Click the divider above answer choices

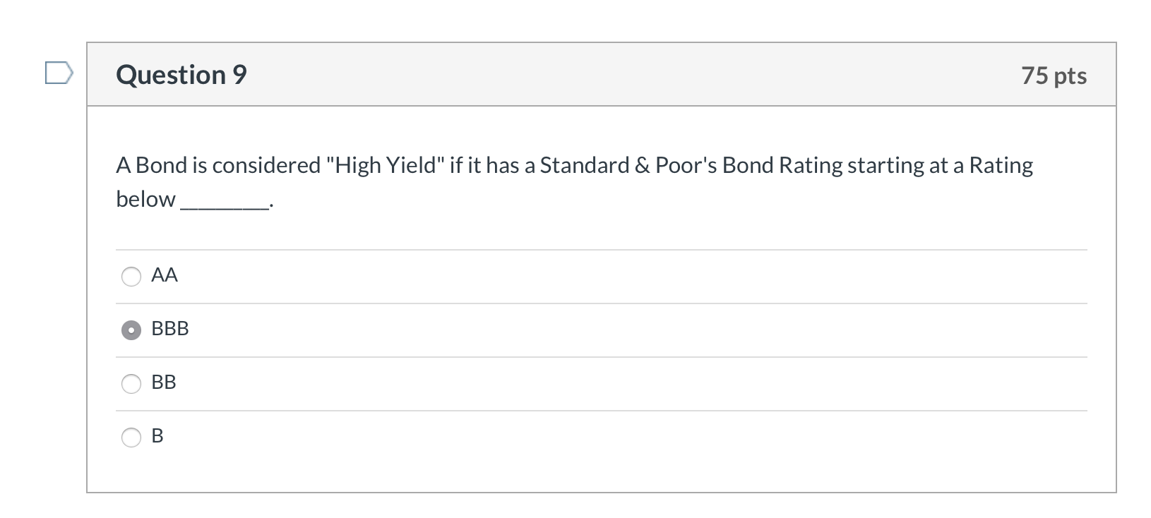coord(600,250)
